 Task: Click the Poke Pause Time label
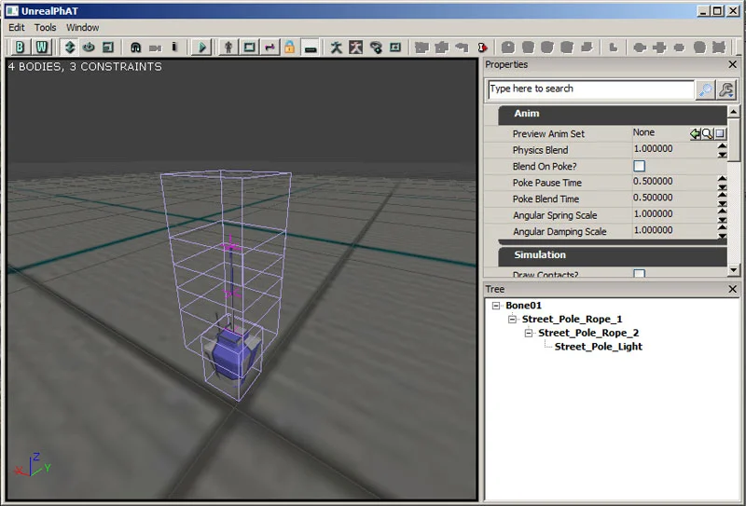(547, 183)
